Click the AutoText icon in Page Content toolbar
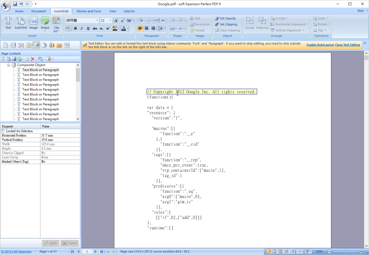Viewport: 369px width, 255px height. pyautogui.click(x=9, y=59)
